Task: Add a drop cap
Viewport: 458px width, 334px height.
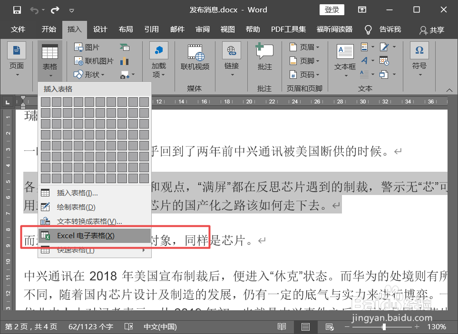Action: click(368, 74)
